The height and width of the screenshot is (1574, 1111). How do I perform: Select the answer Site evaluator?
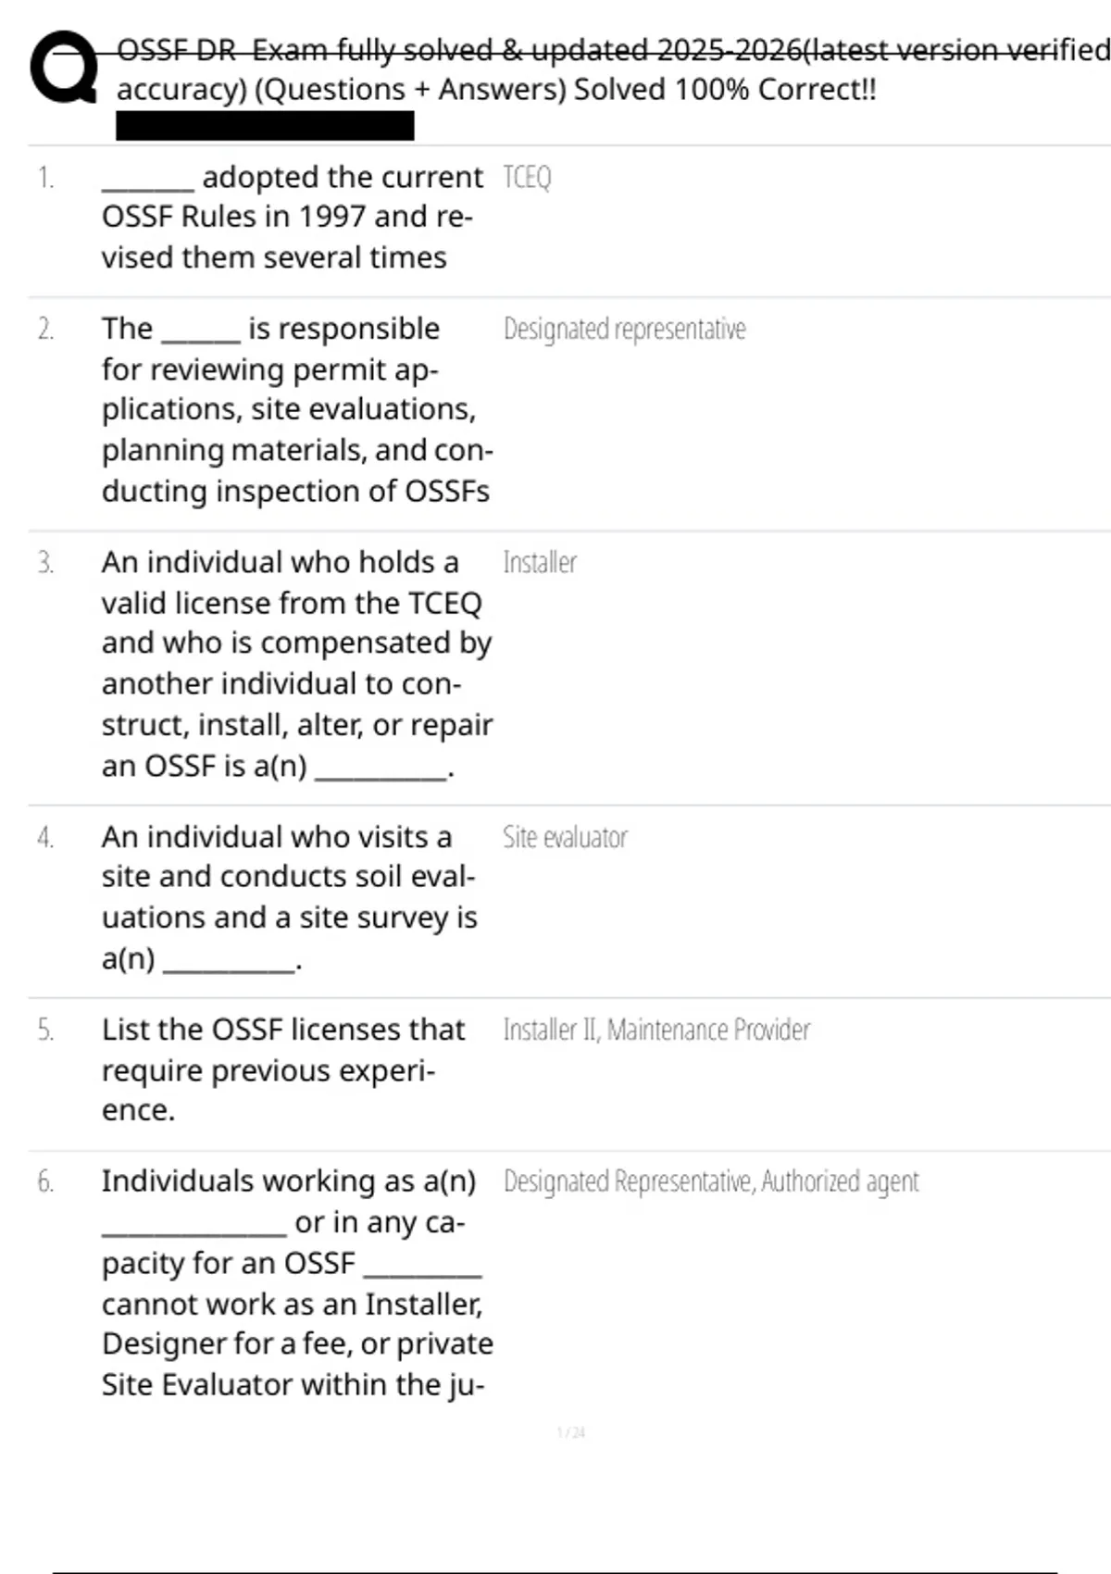565,838
